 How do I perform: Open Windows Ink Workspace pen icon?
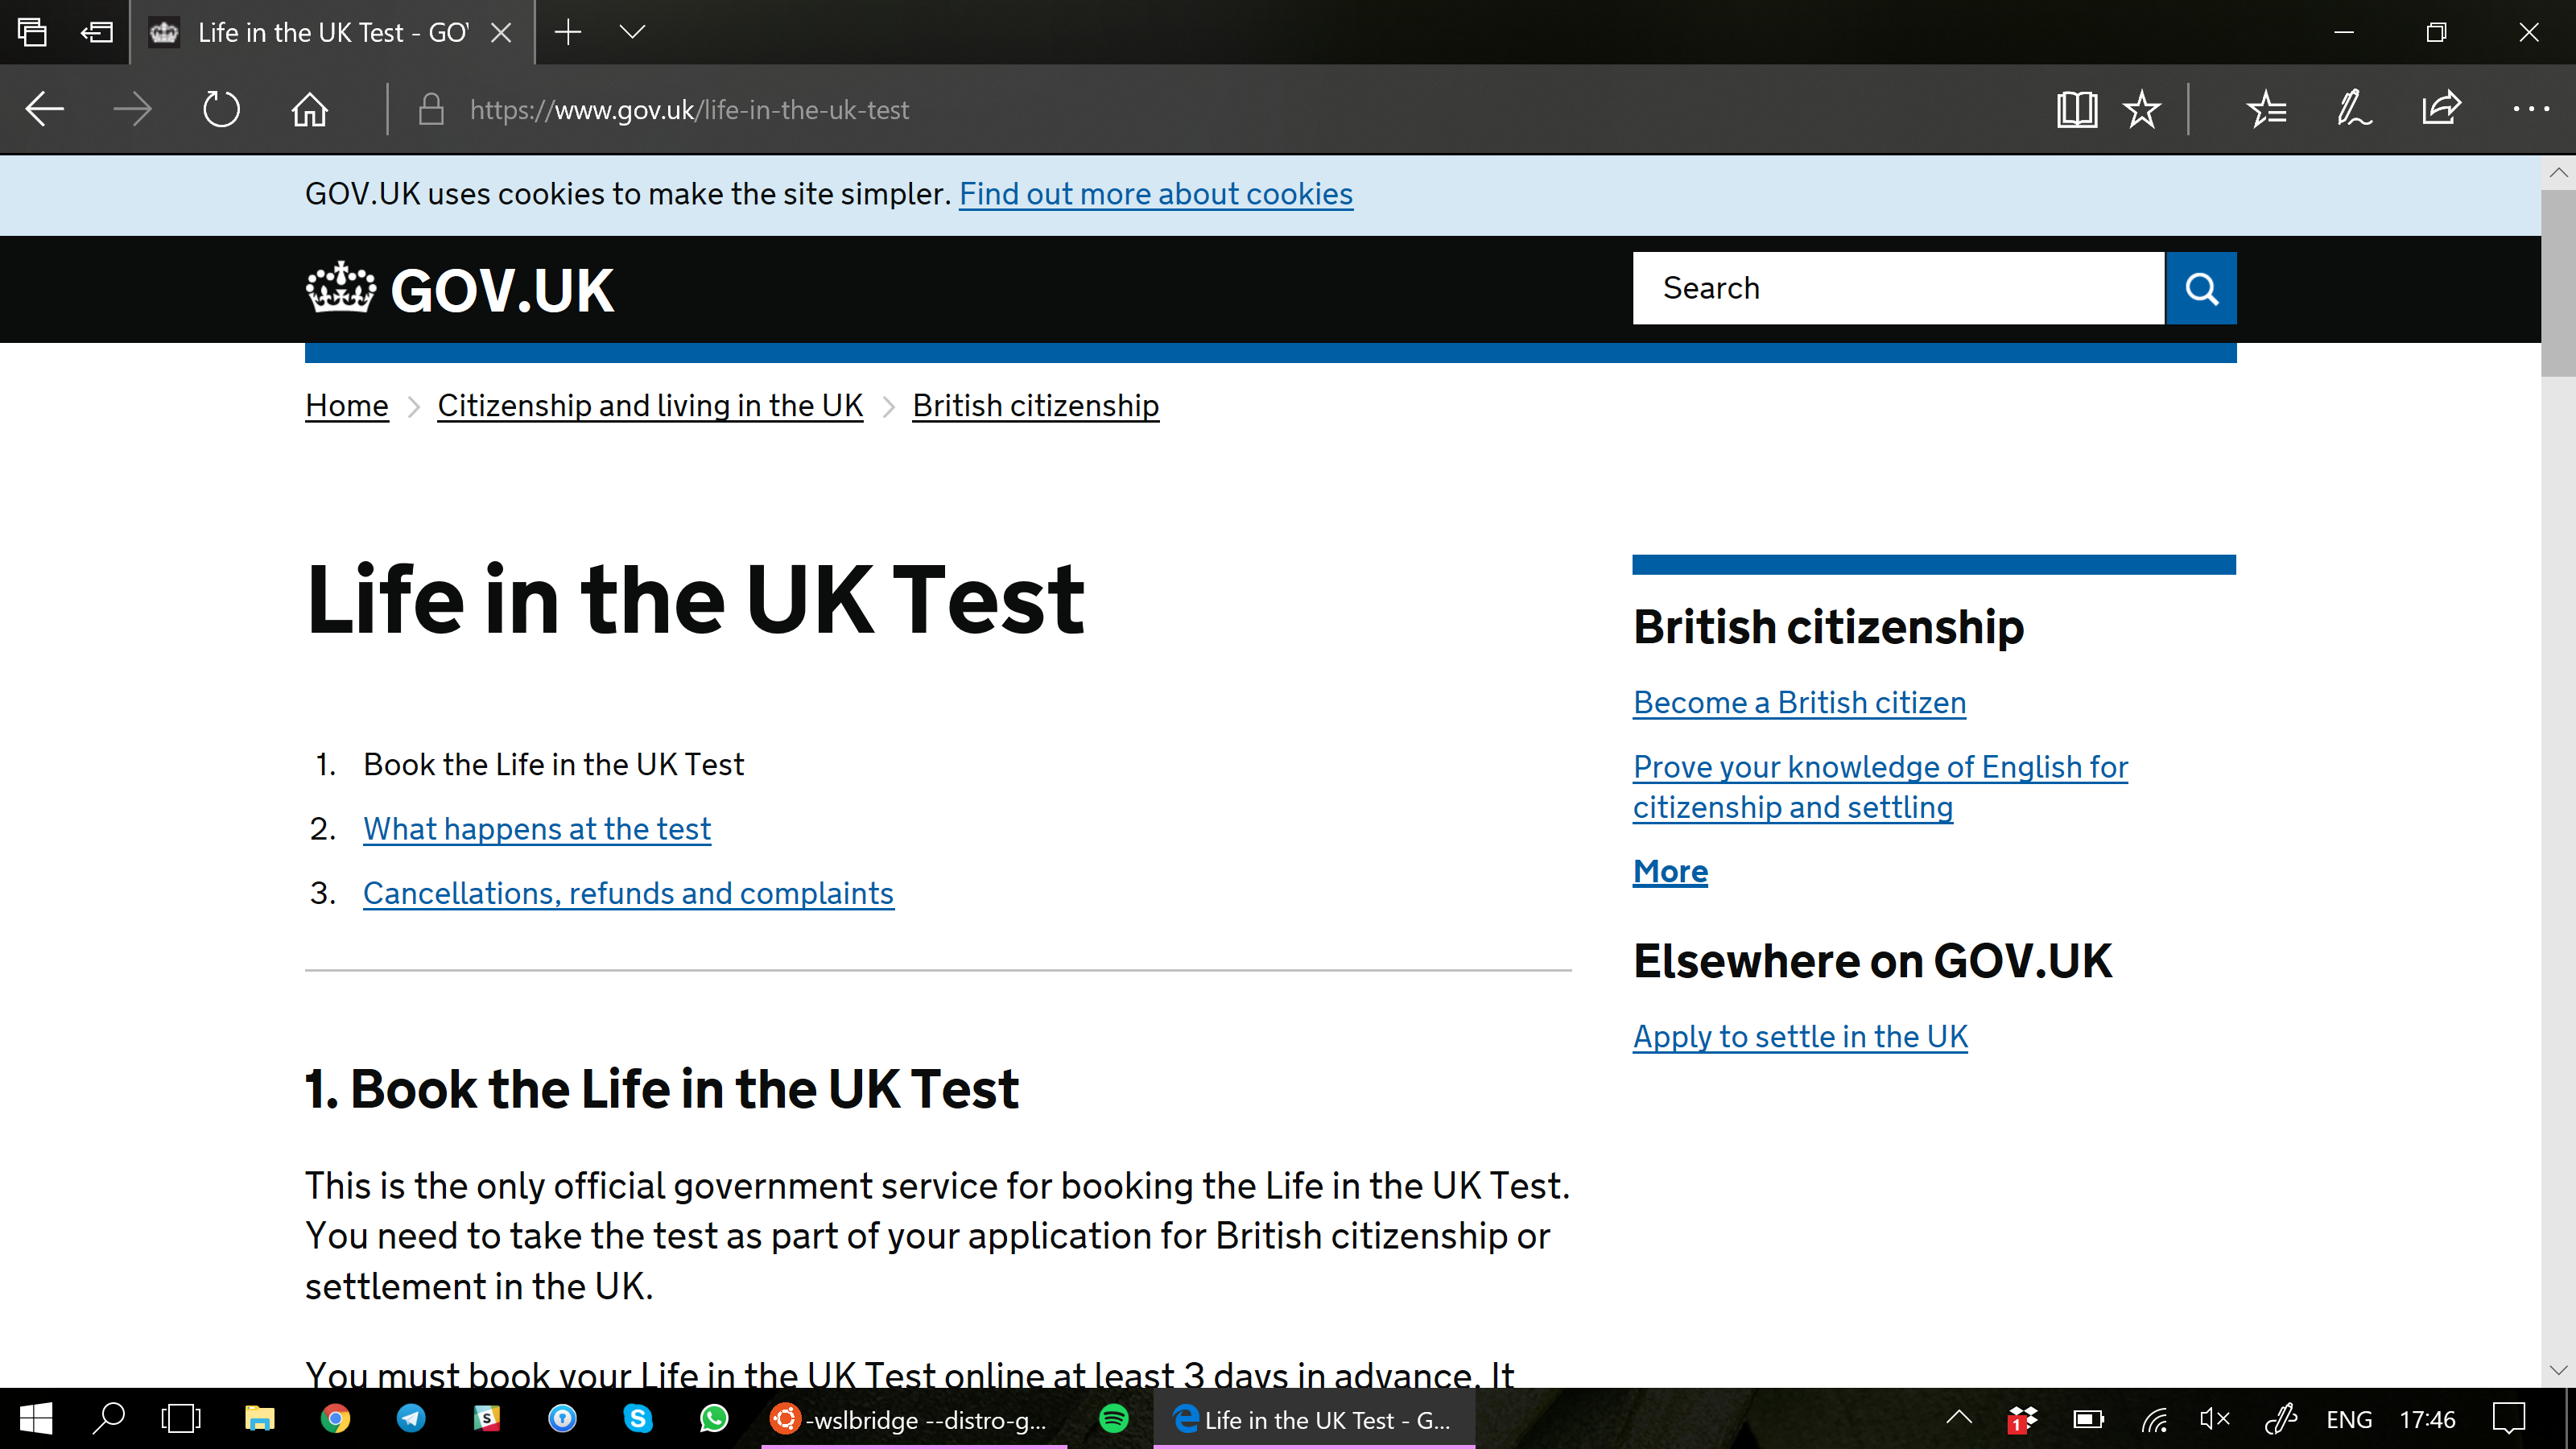[x=2280, y=1419]
